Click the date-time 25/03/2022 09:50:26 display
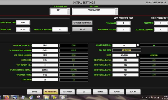168x100 pixels. (x=156, y=2)
